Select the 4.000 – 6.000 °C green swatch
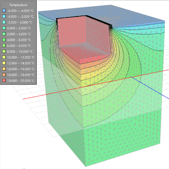Image resolution: width=169 pixels, height=169 pixels. tap(4, 40)
